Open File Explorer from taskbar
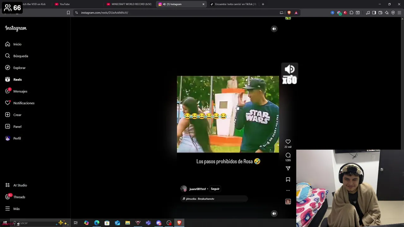 tap(128, 223)
